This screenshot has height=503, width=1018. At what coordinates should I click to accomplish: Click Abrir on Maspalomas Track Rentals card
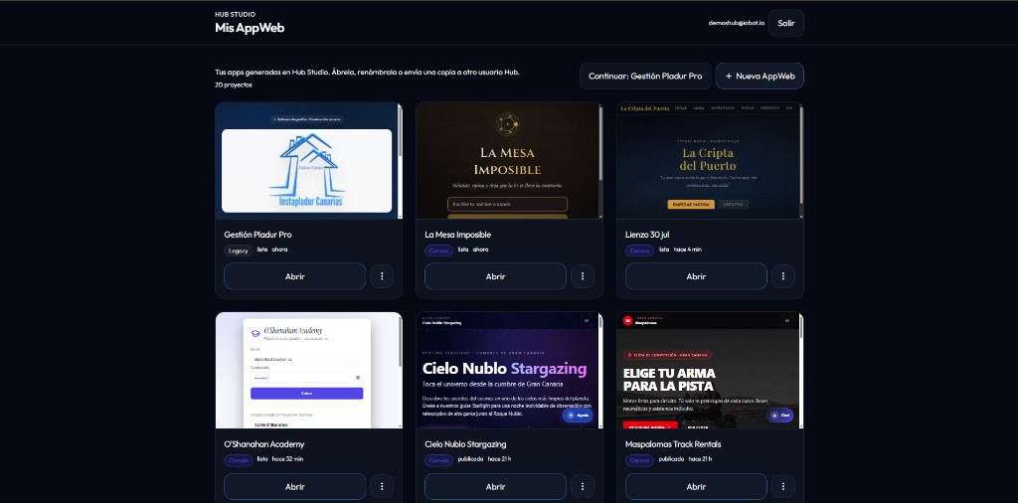coord(696,487)
